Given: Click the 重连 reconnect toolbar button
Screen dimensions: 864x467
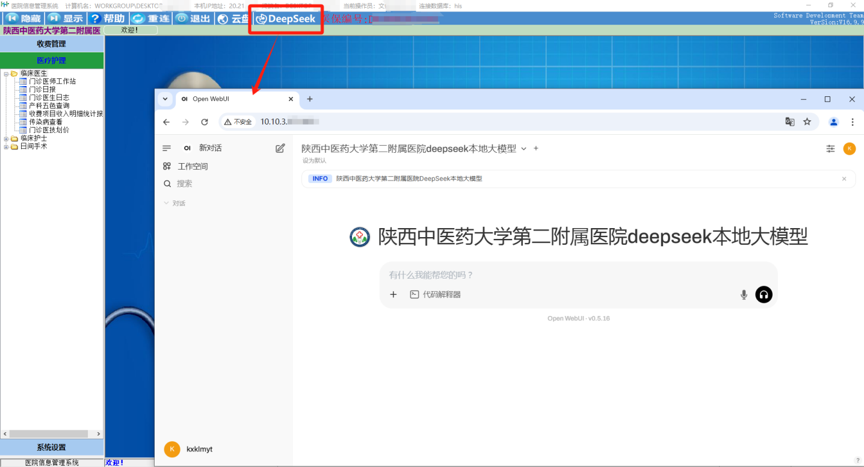Looking at the screenshot, I should tap(150, 19).
